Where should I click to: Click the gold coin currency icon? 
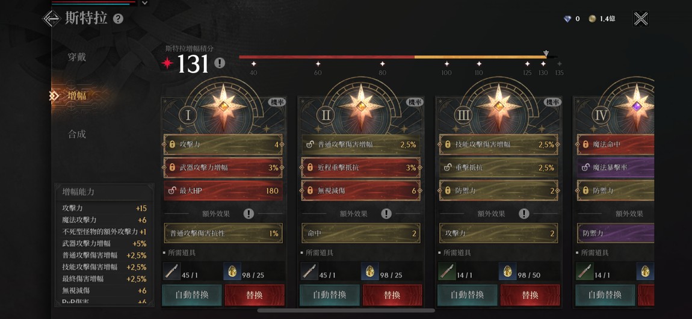(592, 19)
